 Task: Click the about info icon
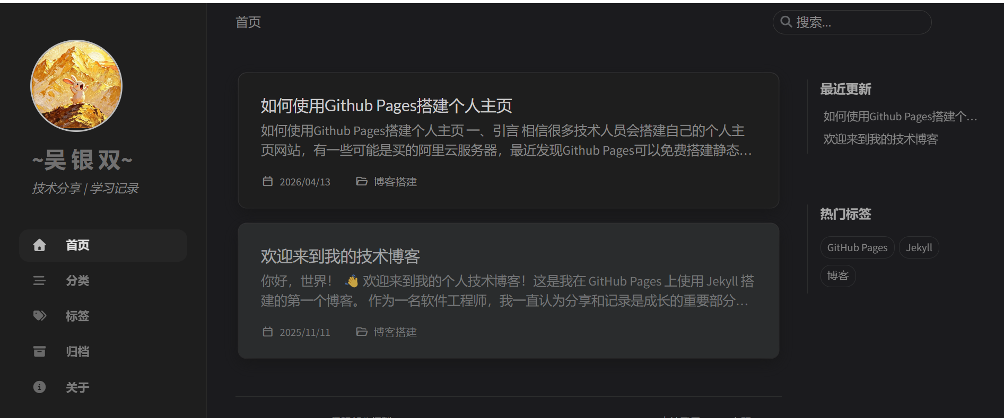coord(39,387)
